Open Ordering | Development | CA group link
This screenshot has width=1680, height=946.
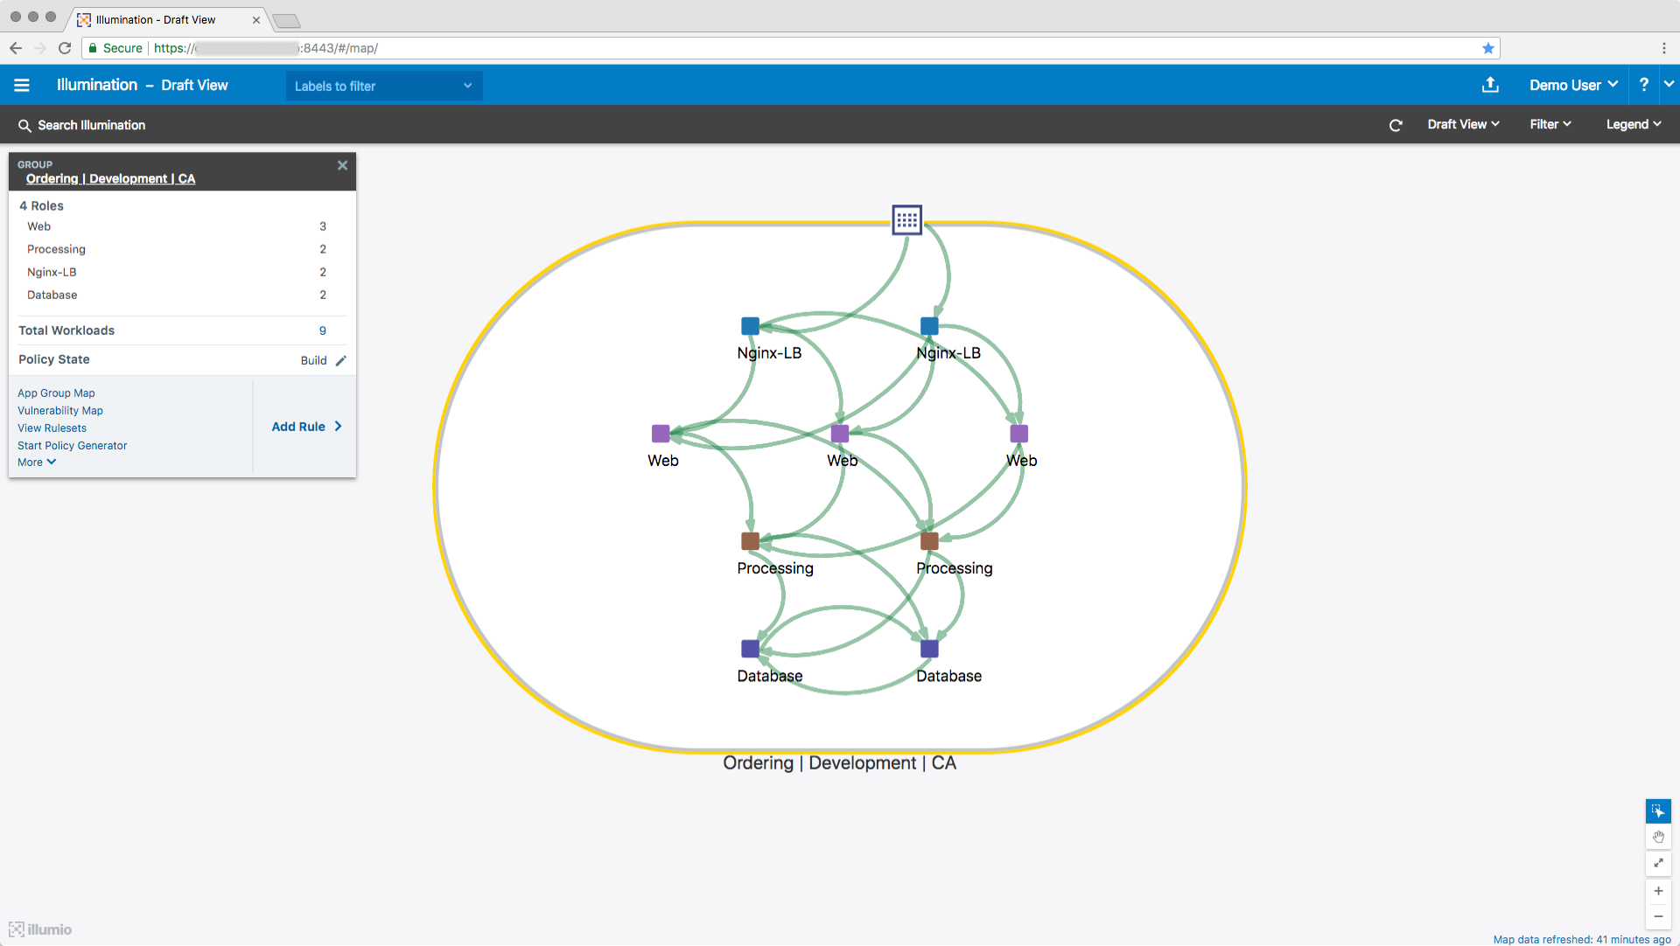pyautogui.click(x=110, y=178)
